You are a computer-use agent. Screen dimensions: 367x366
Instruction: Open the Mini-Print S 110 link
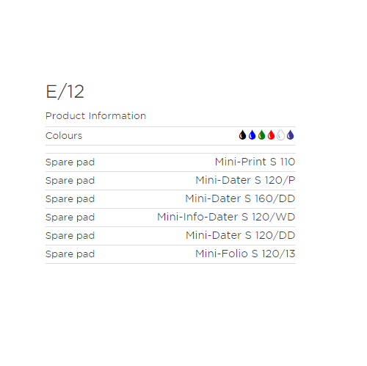255,162
